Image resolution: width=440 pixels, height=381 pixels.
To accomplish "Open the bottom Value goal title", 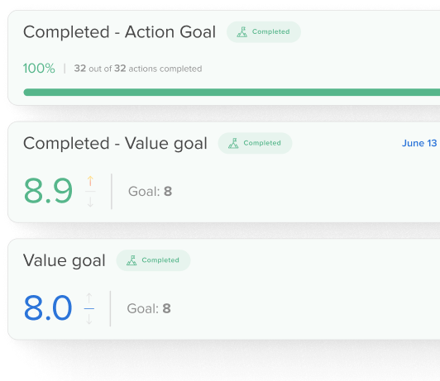I will pos(65,260).
